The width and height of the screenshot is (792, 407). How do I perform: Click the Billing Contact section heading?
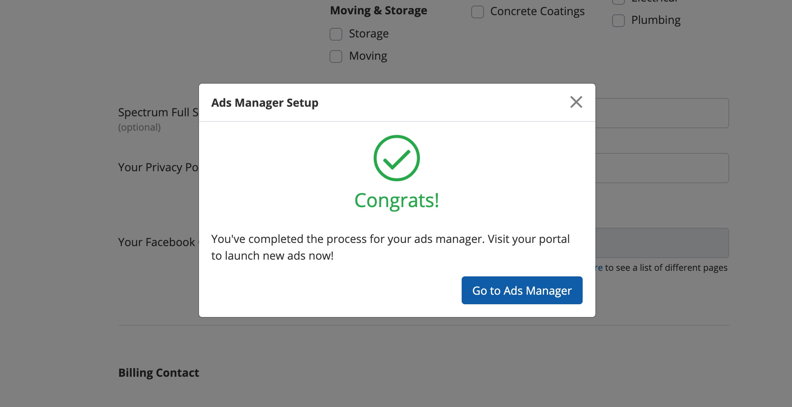click(158, 373)
